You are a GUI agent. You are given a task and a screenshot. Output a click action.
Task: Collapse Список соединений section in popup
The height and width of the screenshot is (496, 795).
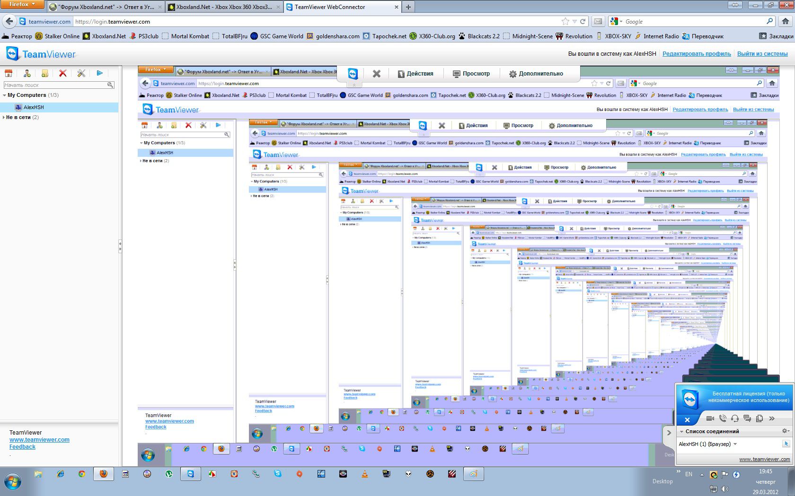pyautogui.click(x=681, y=431)
